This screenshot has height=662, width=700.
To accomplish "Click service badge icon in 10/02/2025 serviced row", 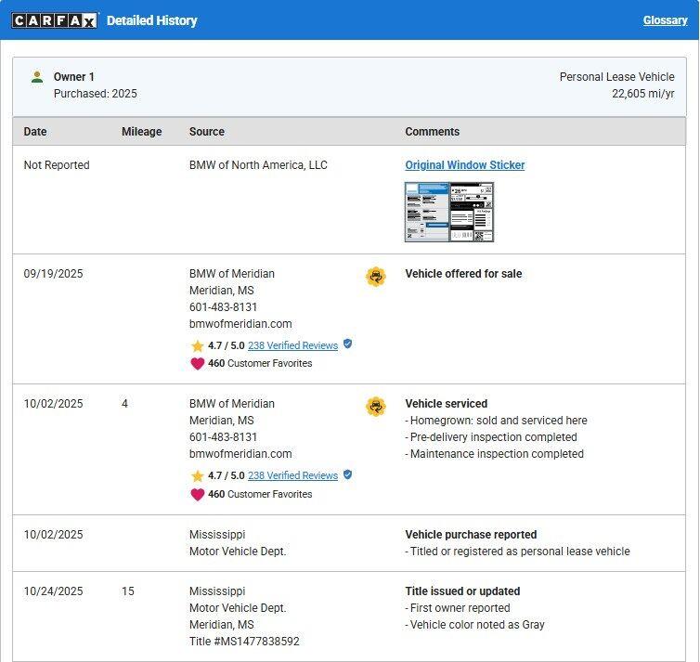I will pyautogui.click(x=375, y=407).
